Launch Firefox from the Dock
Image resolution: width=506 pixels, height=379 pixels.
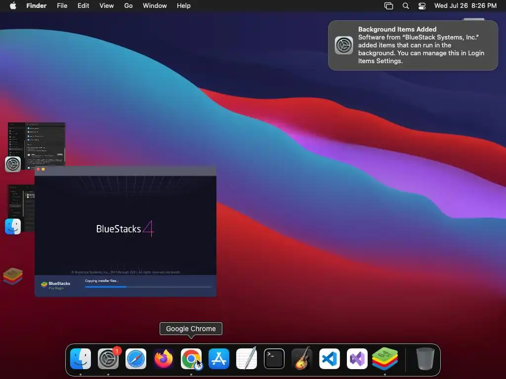163,359
